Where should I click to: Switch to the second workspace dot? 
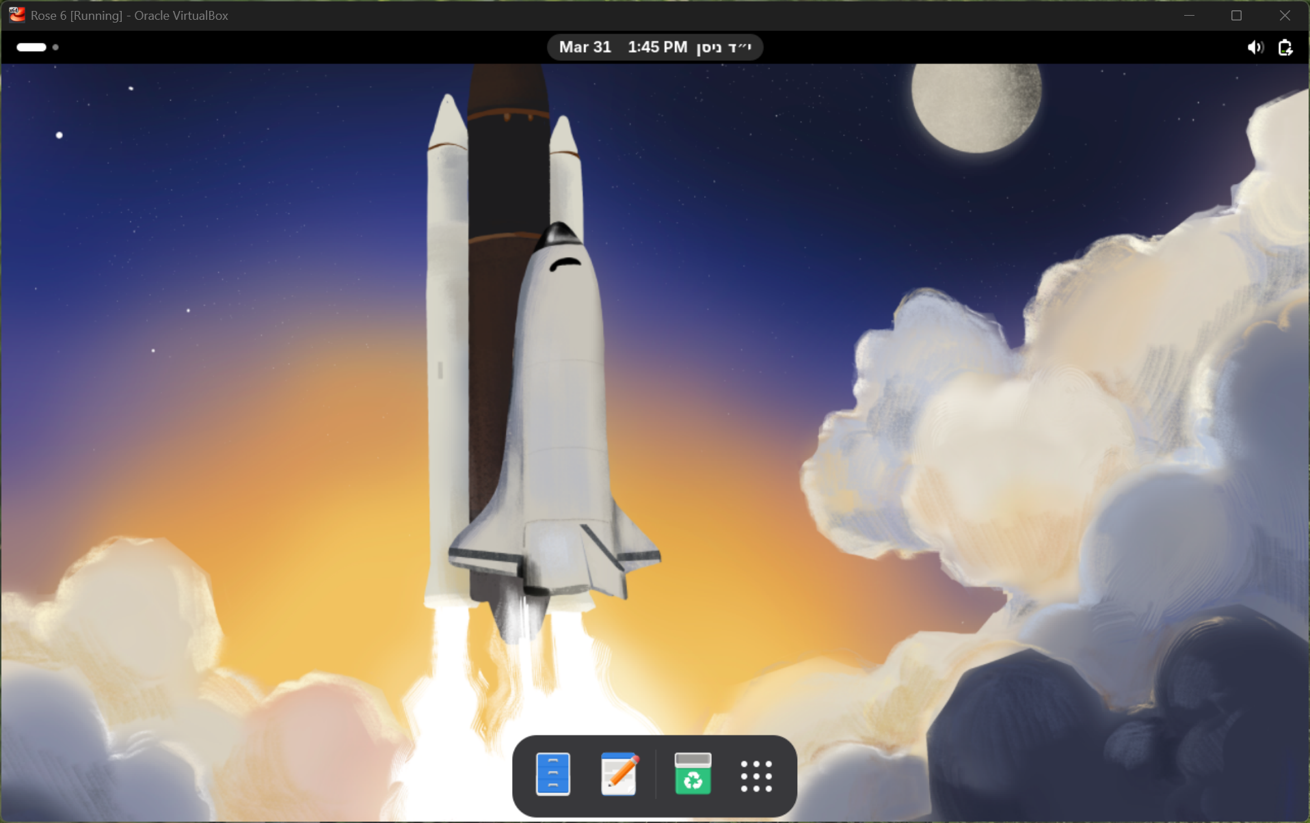click(56, 47)
